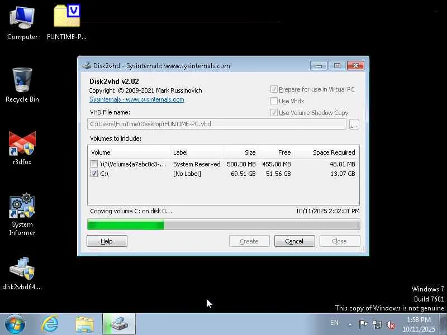
Task: Sort by the Volume column header
Action: (x=129, y=152)
